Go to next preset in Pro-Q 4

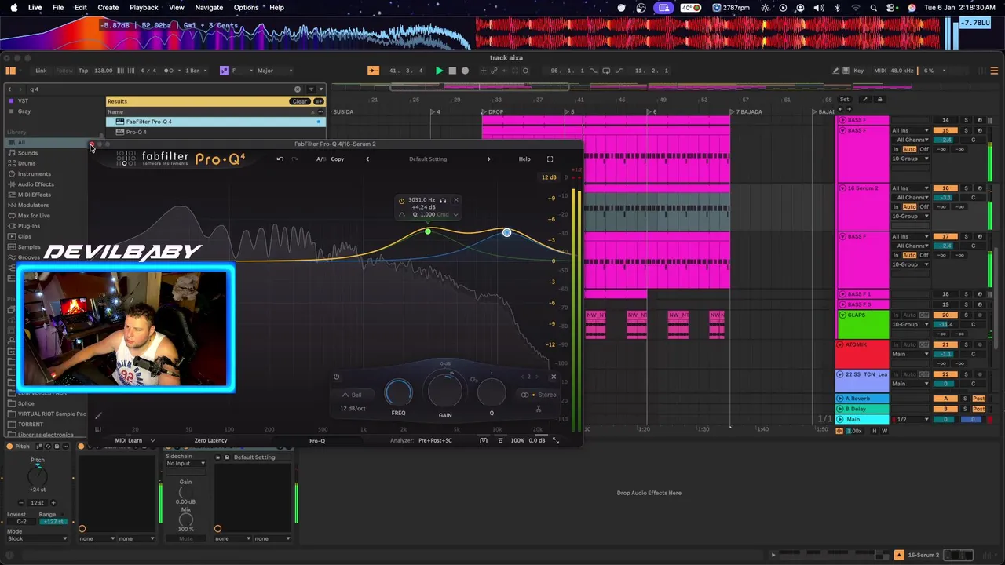point(488,159)
